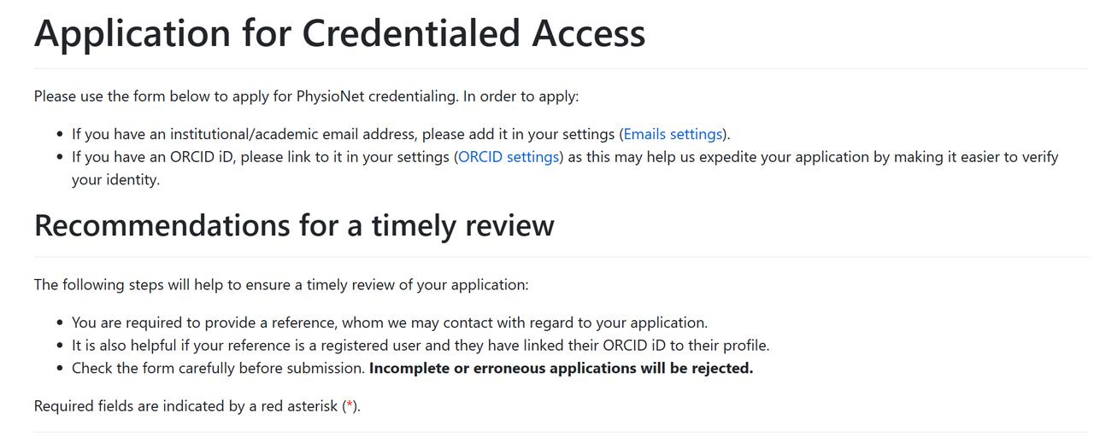This screenshot has width=1094, height=442.
Task: Click the 'required to provide a reference' bullet
Action: pos(389,323)
